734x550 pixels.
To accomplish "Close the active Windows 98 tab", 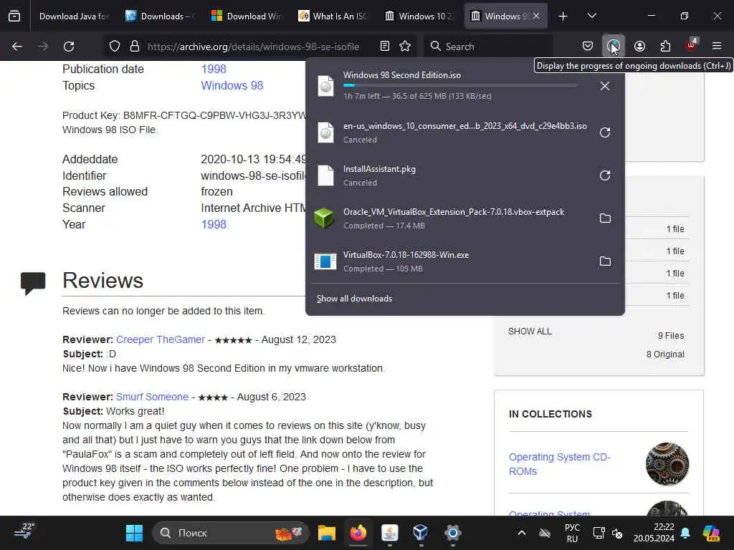I will click(x=536, y=16).
